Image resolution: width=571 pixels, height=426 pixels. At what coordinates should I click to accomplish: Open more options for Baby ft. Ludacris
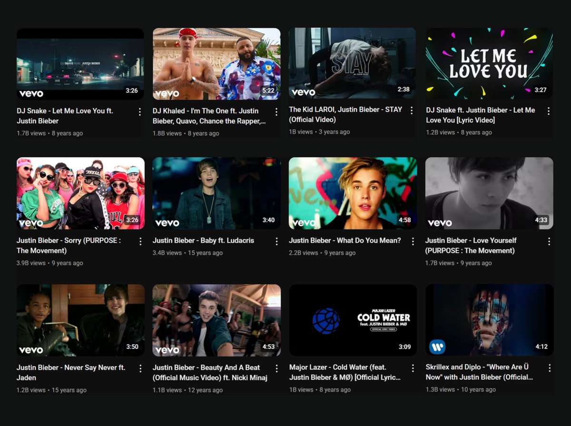click(x=276, y=241)
